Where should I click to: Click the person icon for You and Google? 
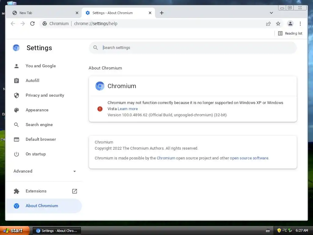(17, 66)
